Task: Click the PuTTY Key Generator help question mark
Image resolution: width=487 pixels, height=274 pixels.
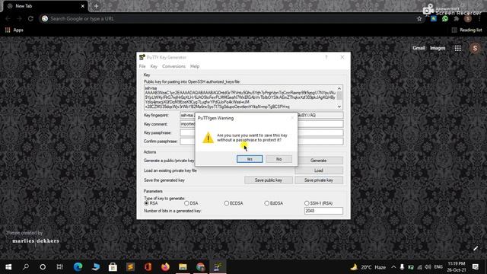Action: 326,57
